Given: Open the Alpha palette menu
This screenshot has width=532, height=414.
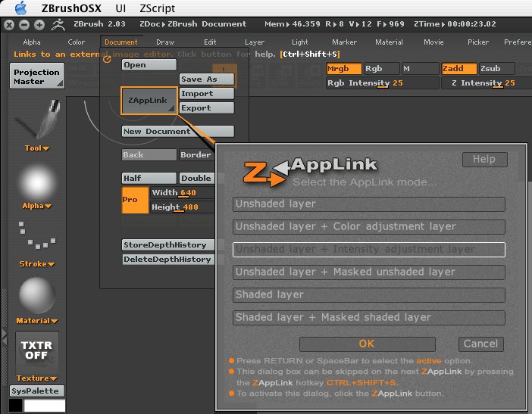Looking at the screenshot, I should (x=32, y=42).
